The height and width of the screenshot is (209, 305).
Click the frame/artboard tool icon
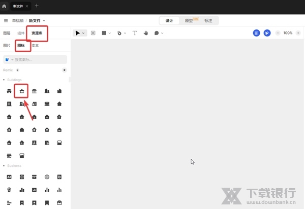(93, 33)
